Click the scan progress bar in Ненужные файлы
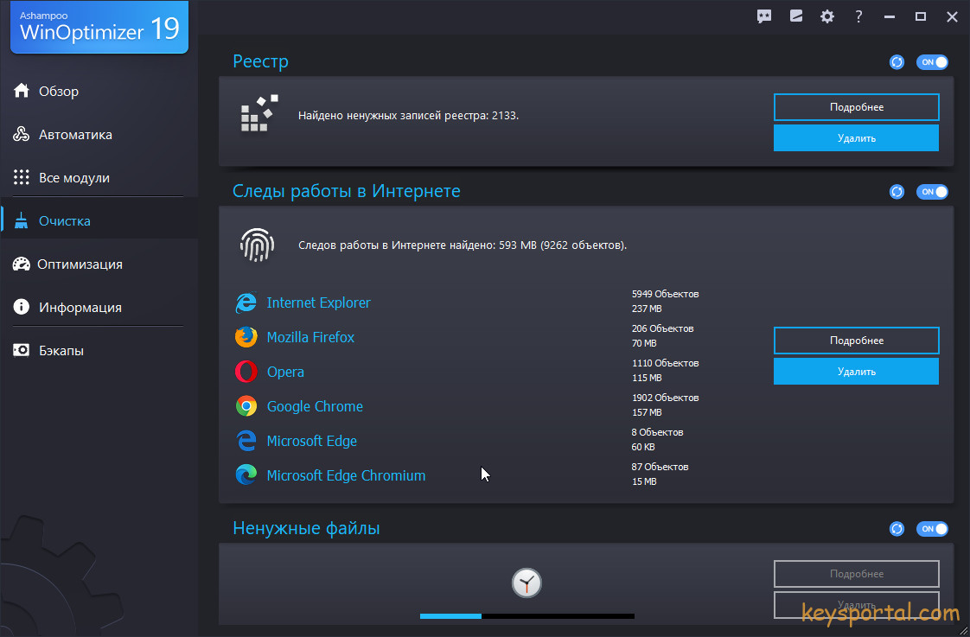The width and height of the screenshot is (970, 637). [526, 616]
